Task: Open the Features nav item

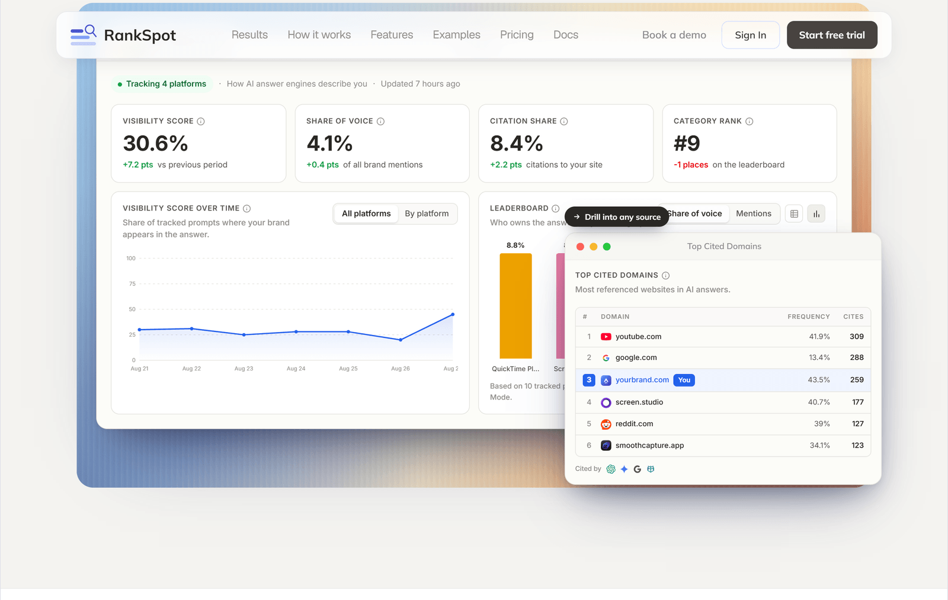Action: tap(392, 35)
